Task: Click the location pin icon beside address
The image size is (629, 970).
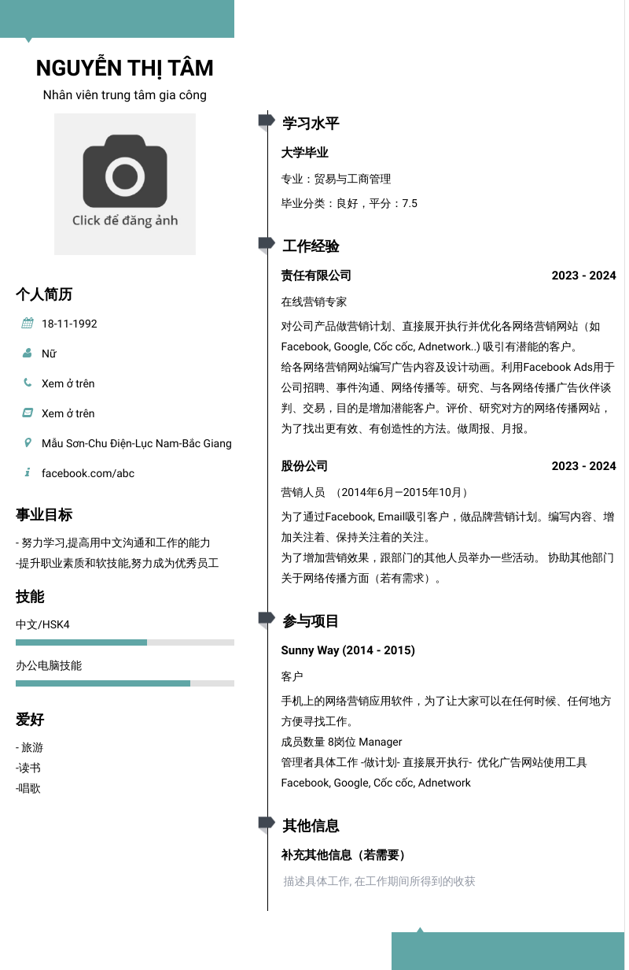Action: (28, 442)
